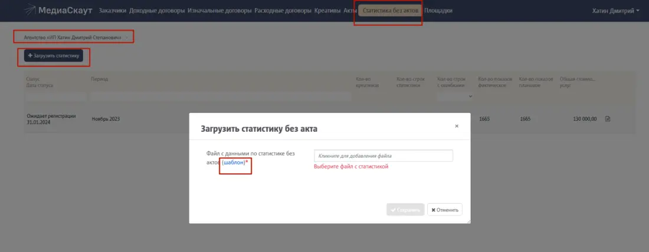This screenshot has height=252, width=649.
Task: Click the 130 000,00 total cost value
Action: (585, 119)
